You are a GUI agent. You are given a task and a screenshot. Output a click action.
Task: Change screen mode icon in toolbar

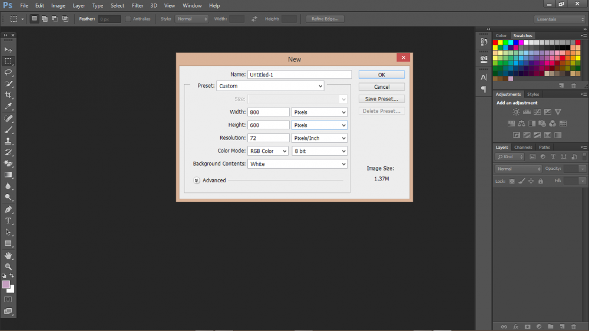[x=8, y=311]
